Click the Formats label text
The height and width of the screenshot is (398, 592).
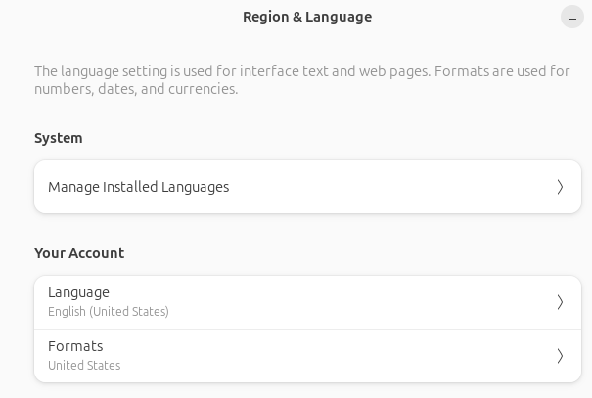tap(75, 346)
